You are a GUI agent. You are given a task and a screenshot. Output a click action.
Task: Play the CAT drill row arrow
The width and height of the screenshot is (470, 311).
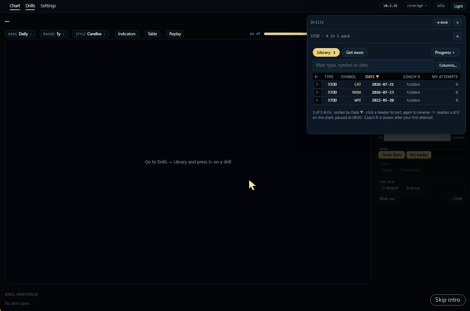pos(317,85)
